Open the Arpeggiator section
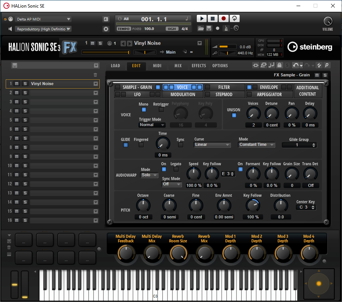The width and height of the screenshot is (342, 302). point(269,95)
